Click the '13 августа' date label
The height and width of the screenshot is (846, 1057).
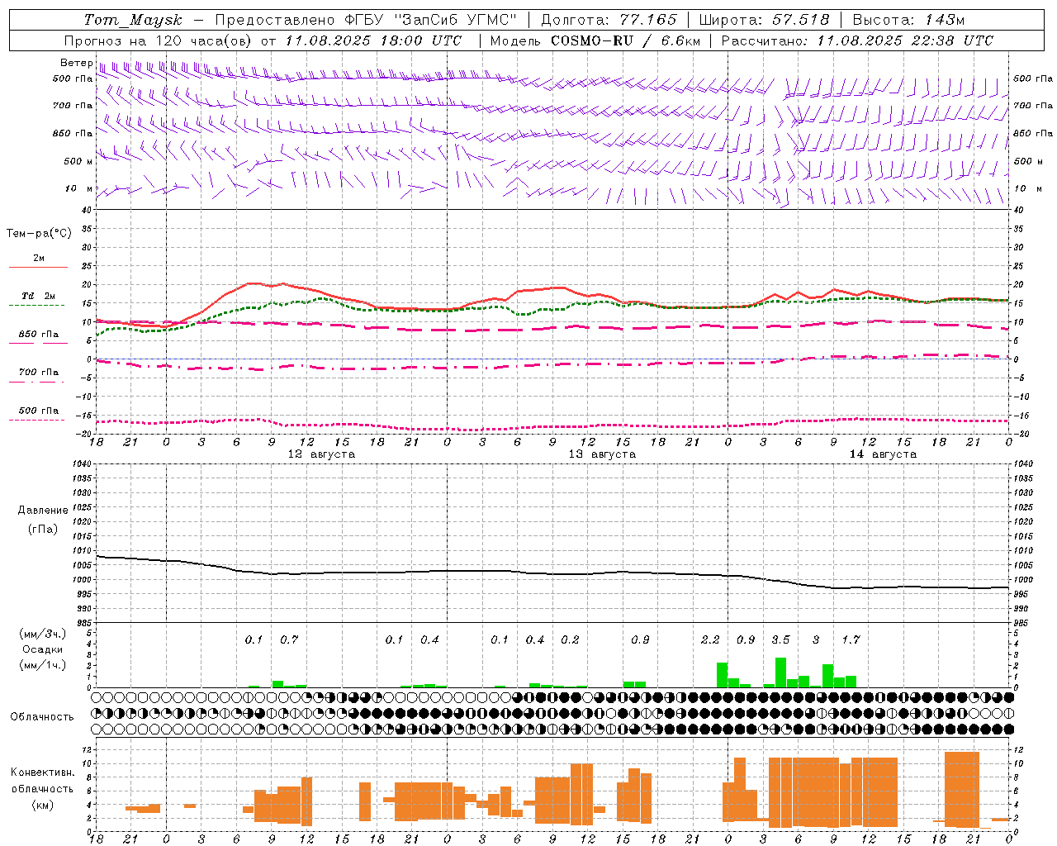[x=602, y=454]
